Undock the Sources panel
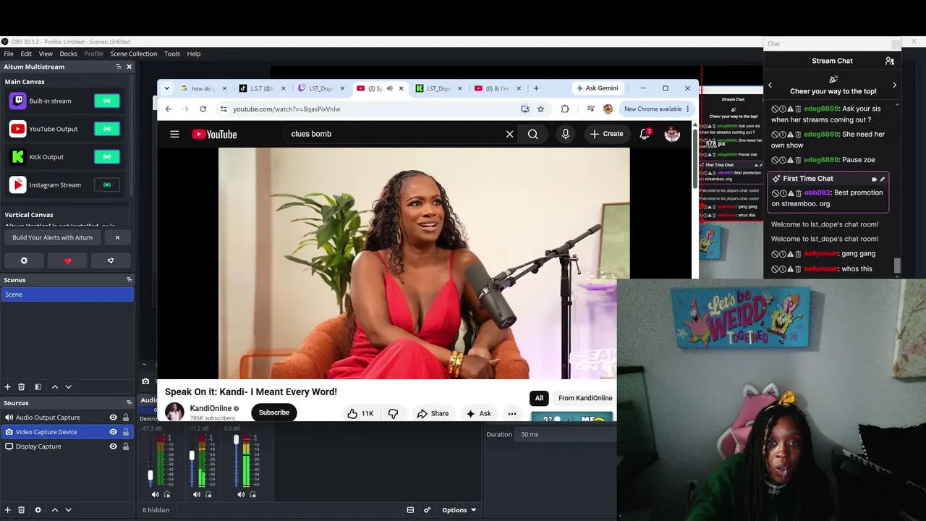Viewport: 926px width, 521px height. pyautogui.click(x=129, y=403)
